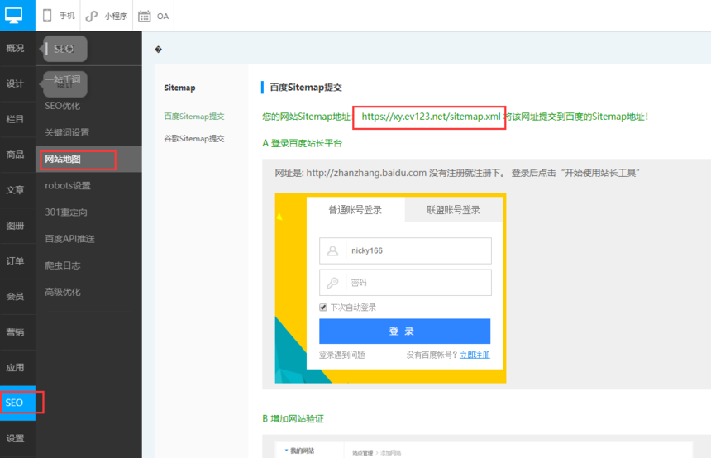Image resolution: width=711 pixels, height=458 pixels.
Task: Switch to 普通账号登录 tab
Action: [355, 210]
